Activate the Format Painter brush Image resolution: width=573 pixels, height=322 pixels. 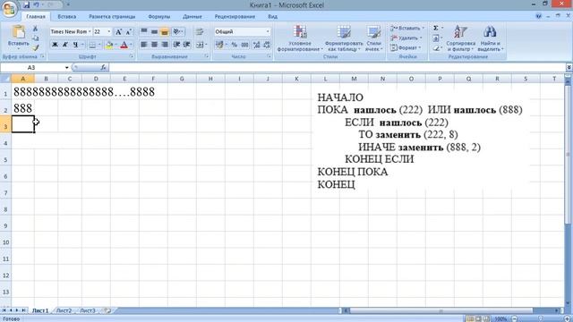click(x=36, y=47)
